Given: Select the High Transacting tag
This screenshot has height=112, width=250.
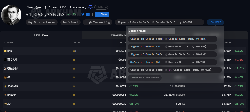Looking at the screenshot, I should tap(98, 22).
